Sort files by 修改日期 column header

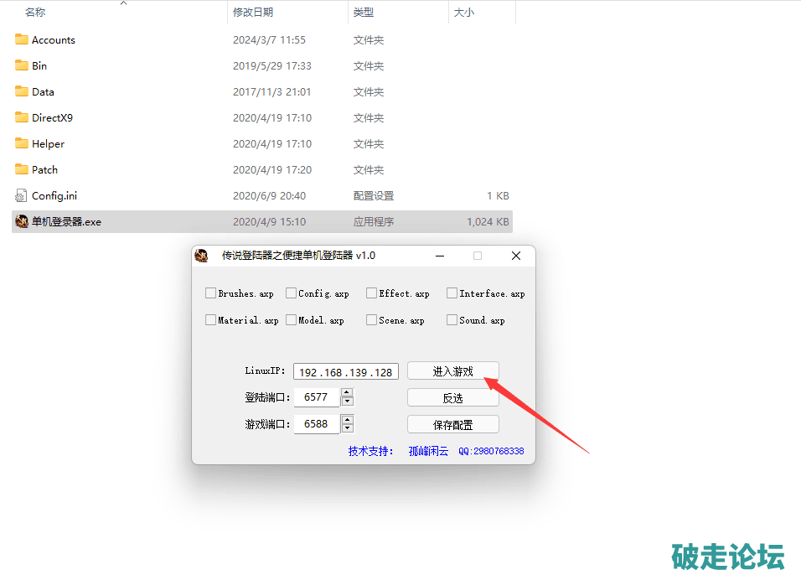pyautogui.click(x=253, y=13)
